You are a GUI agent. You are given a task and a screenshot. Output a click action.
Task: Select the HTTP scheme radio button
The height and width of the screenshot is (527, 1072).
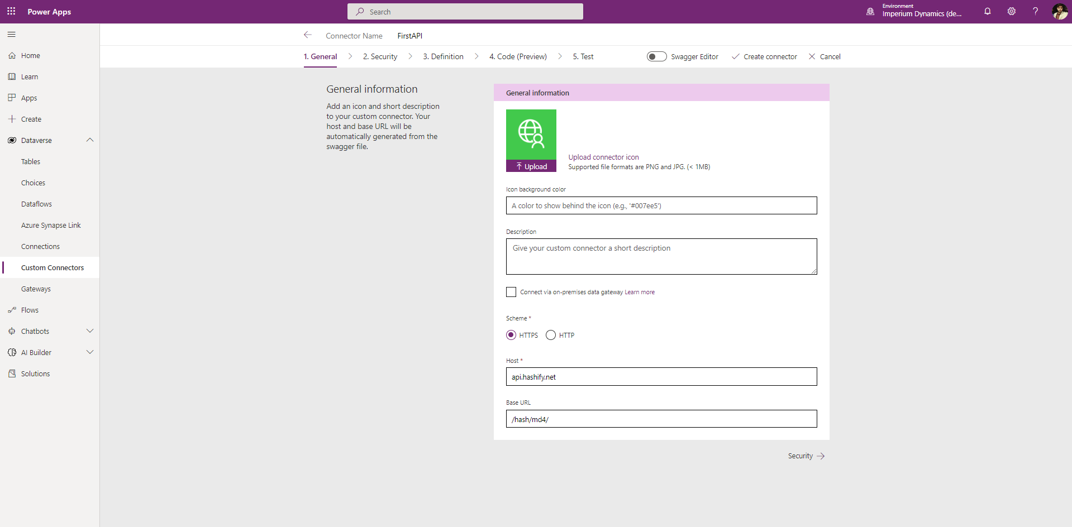pos(551,335)
